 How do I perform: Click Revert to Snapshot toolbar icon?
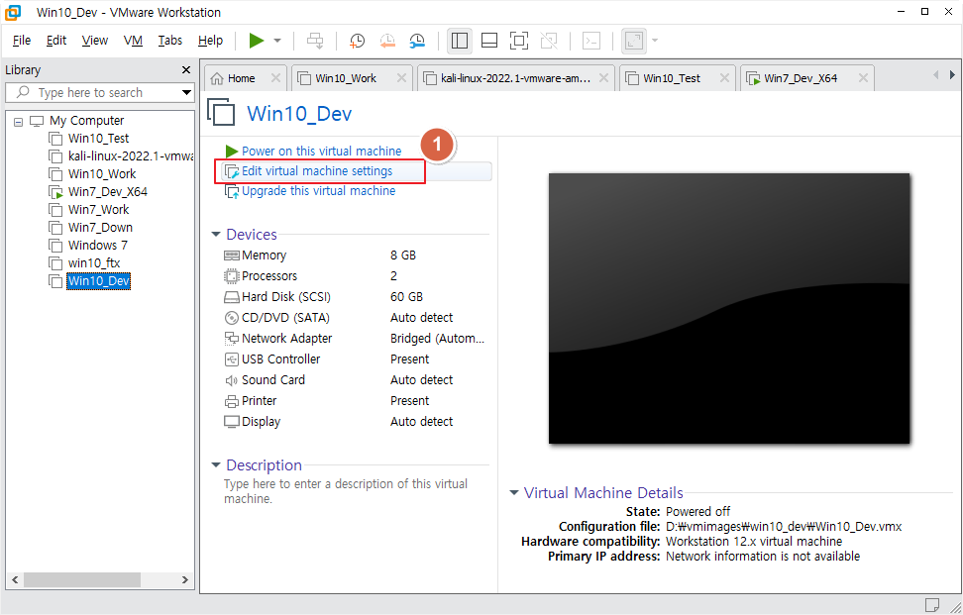pyautogui.click(x=387, y=41)
